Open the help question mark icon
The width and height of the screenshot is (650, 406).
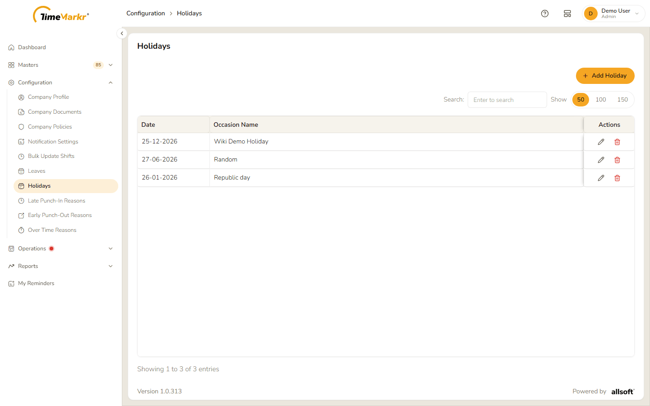pos(545,14)
